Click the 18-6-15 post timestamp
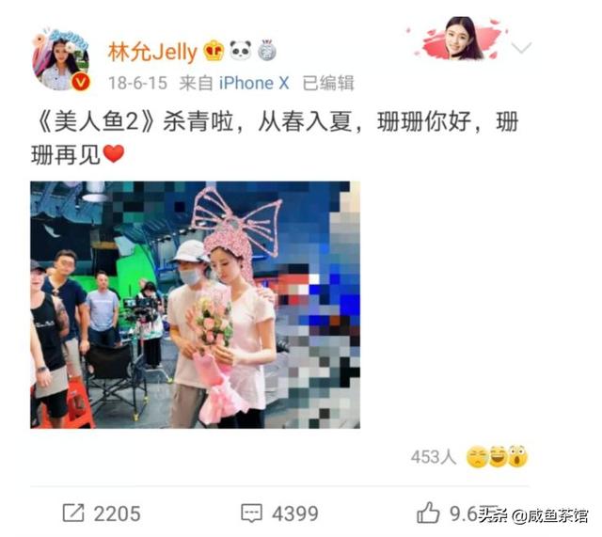This screenshot has width=602, height=537. (138, 83)
